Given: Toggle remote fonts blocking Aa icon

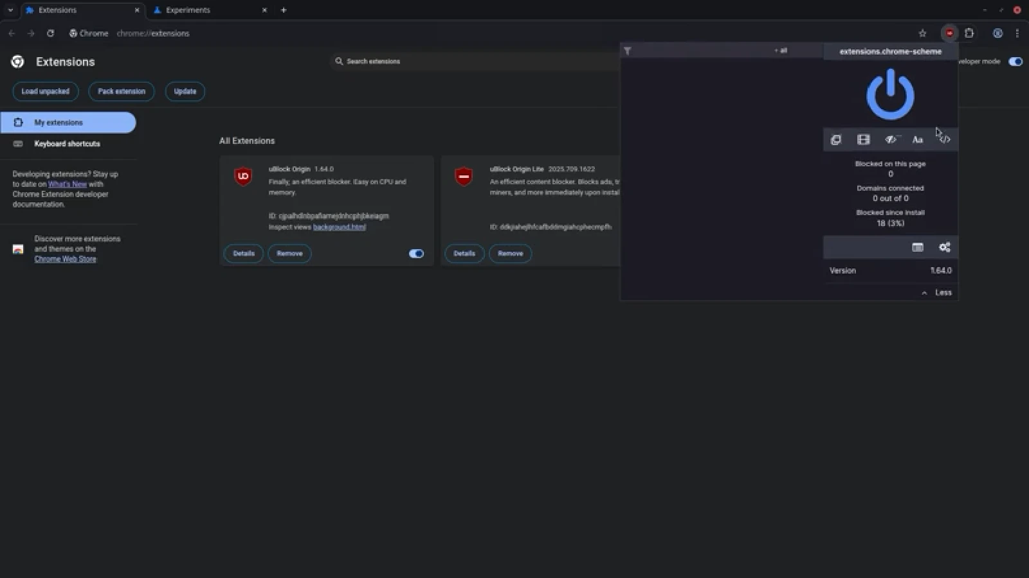Looking at the screenshot, I should click(x=918, y=139).
